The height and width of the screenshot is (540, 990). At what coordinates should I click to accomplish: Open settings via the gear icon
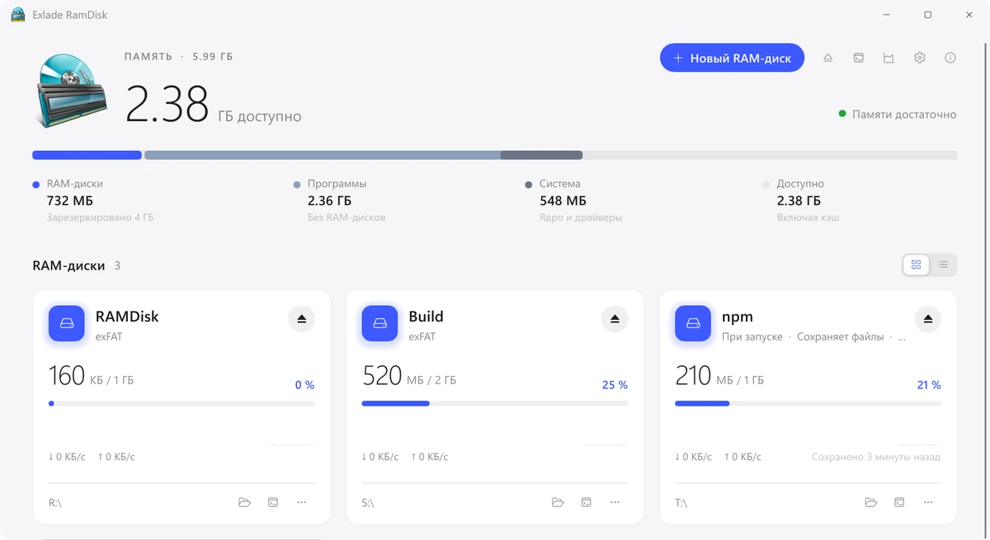point(920,58)
